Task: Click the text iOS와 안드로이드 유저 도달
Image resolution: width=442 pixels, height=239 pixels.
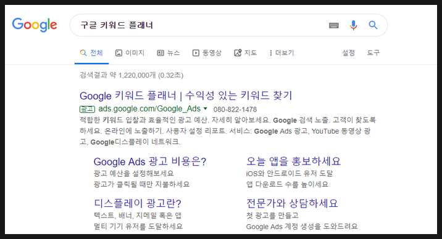Action: click(290, 173)
